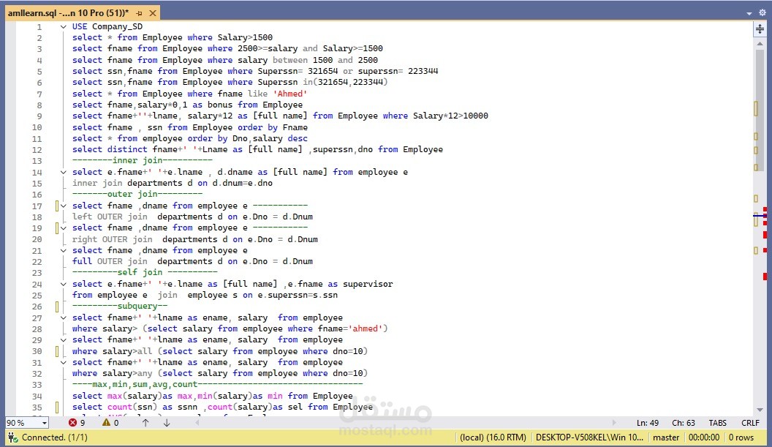The image size is (772, 447).
Task: Click the subquery comment on line 26
Action: 120,306
